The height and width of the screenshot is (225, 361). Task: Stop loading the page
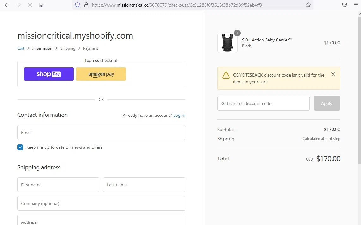click(x=29, y=5)
